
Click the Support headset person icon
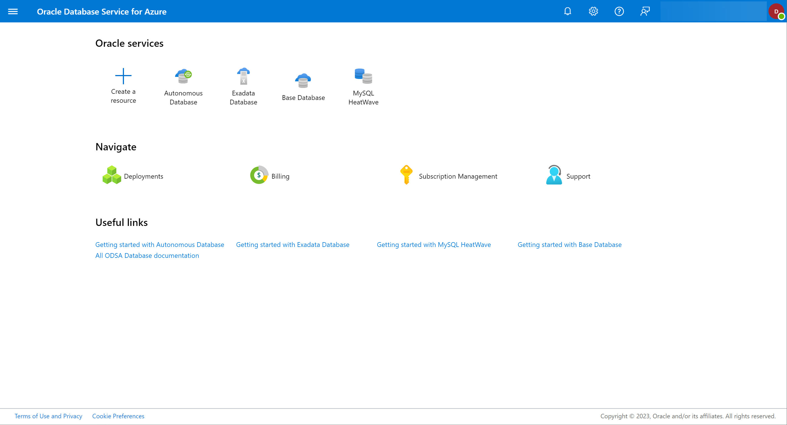coord(554,175)
